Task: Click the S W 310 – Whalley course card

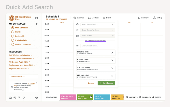Action: pos(96,68)
